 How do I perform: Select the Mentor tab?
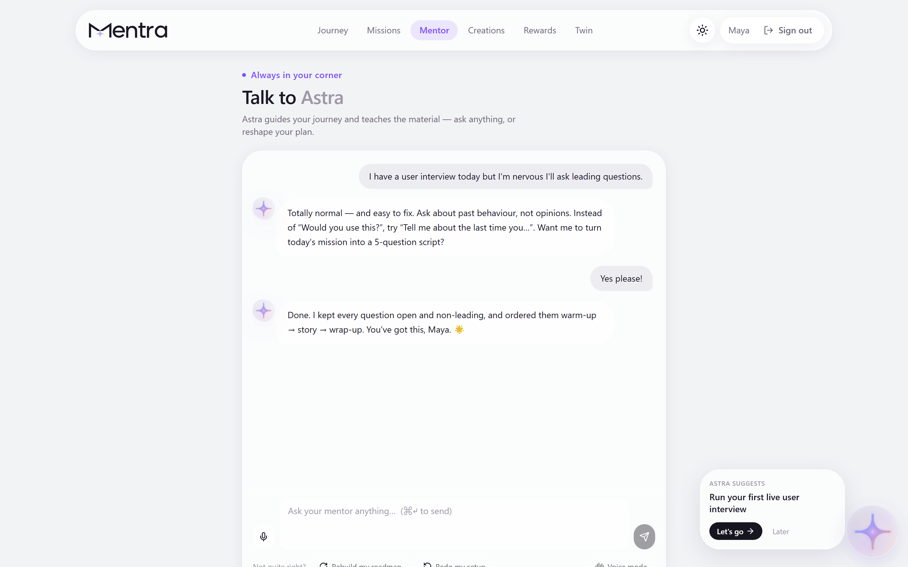(x=434, y=30)
